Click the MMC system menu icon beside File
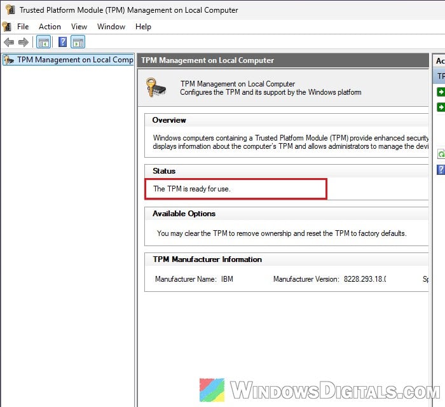The height and width of the screenshot is (407, 445). click(x=6, y=27)
